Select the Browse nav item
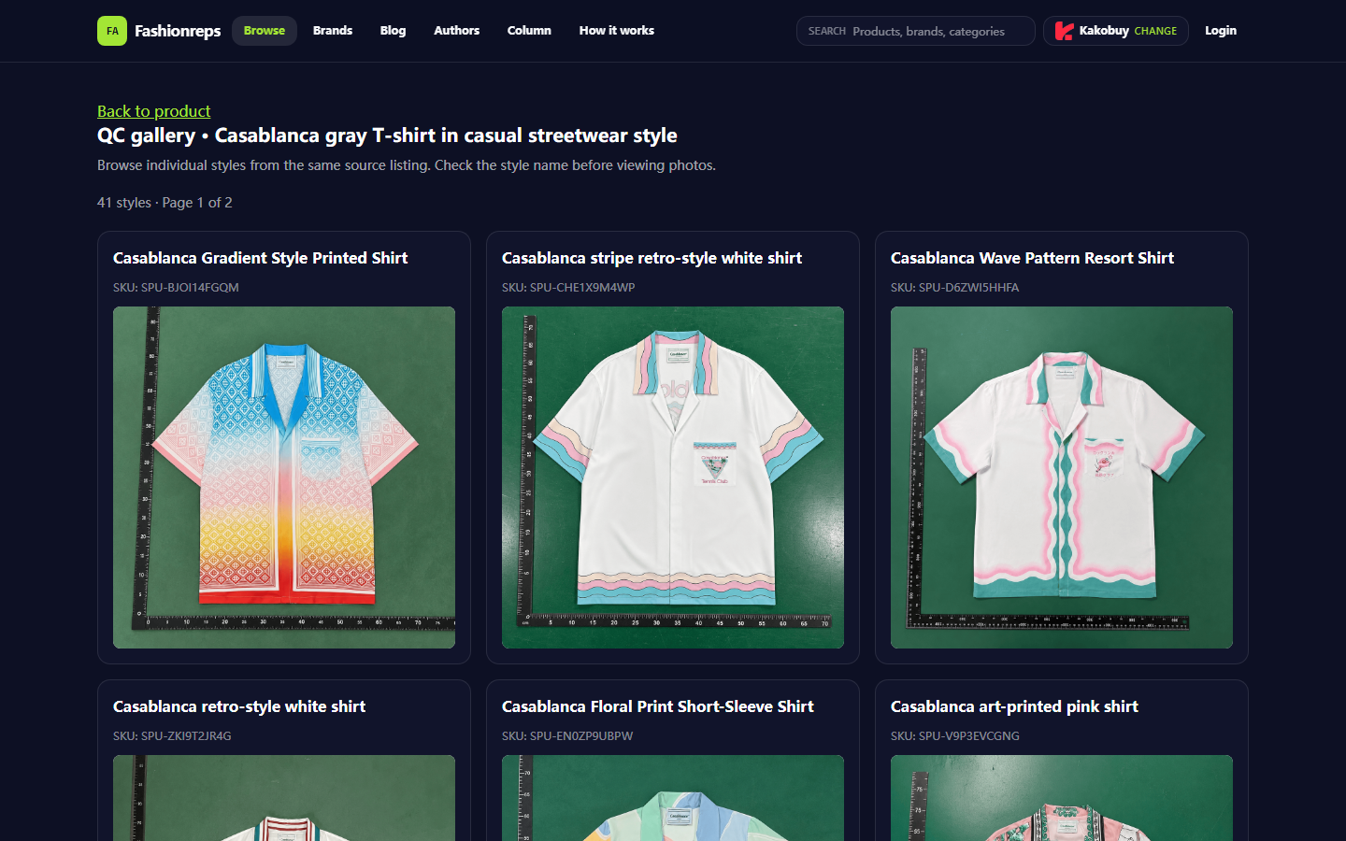The width and height of the screenshot is (1346, 841). [265, 31]
